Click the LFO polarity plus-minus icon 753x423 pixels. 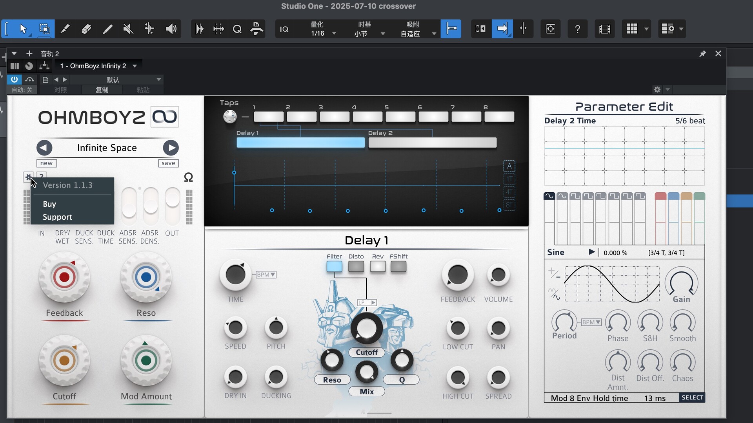(x=554, y=273)
